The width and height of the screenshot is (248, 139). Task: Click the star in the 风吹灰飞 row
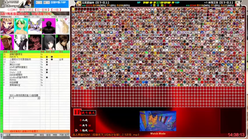coord(47,57)
